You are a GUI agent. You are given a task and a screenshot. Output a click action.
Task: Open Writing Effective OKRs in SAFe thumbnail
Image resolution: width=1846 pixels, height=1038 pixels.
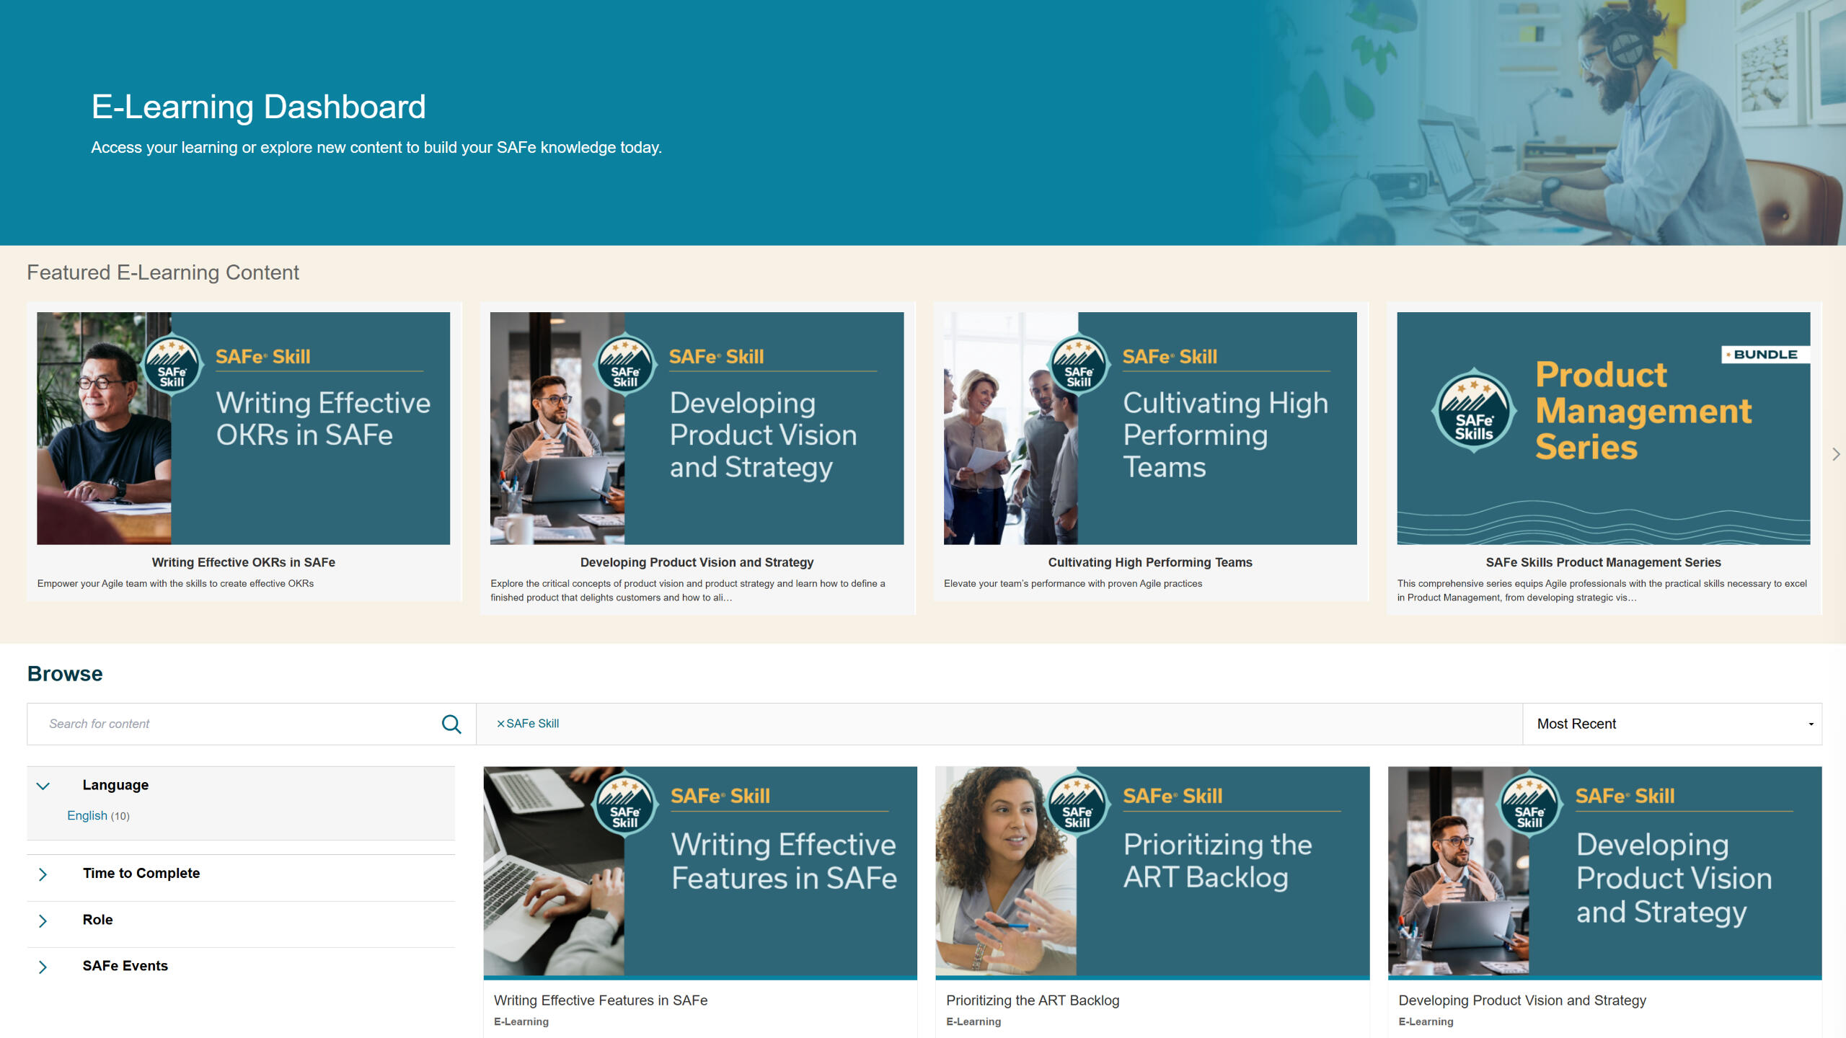point(244,428)
